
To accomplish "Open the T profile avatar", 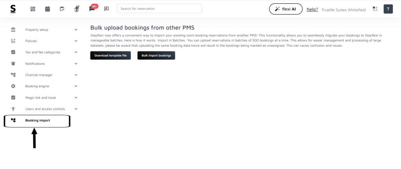I will pyautogui.click(x=388, y=9).
